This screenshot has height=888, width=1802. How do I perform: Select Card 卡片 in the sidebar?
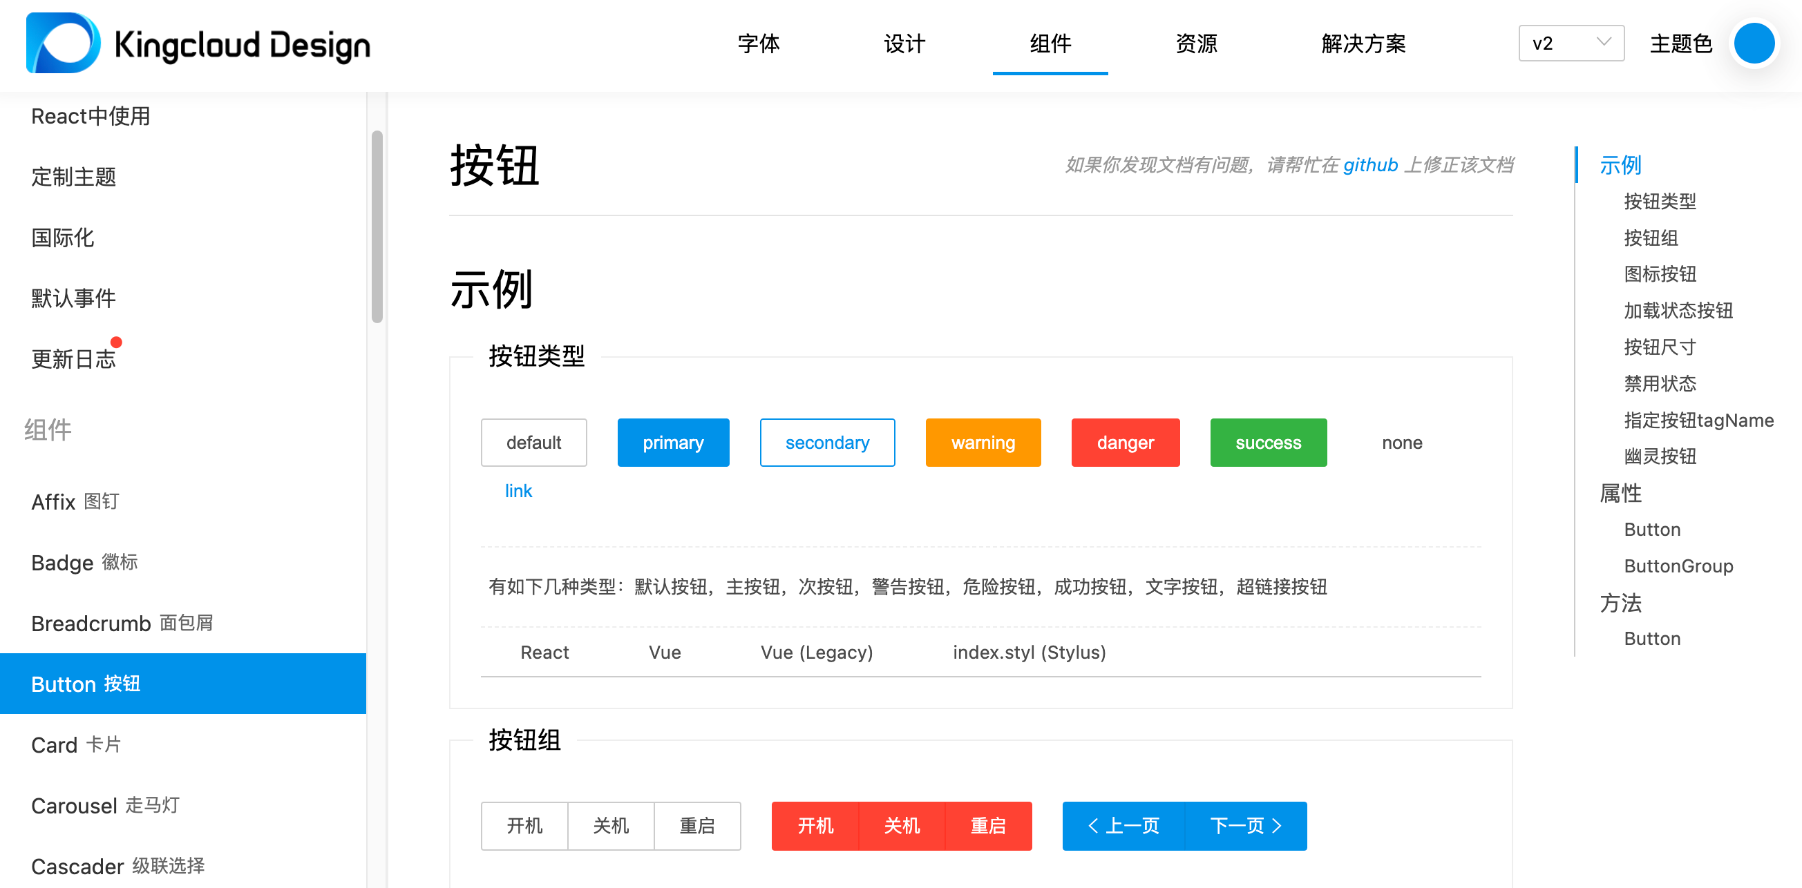[75, 744]
